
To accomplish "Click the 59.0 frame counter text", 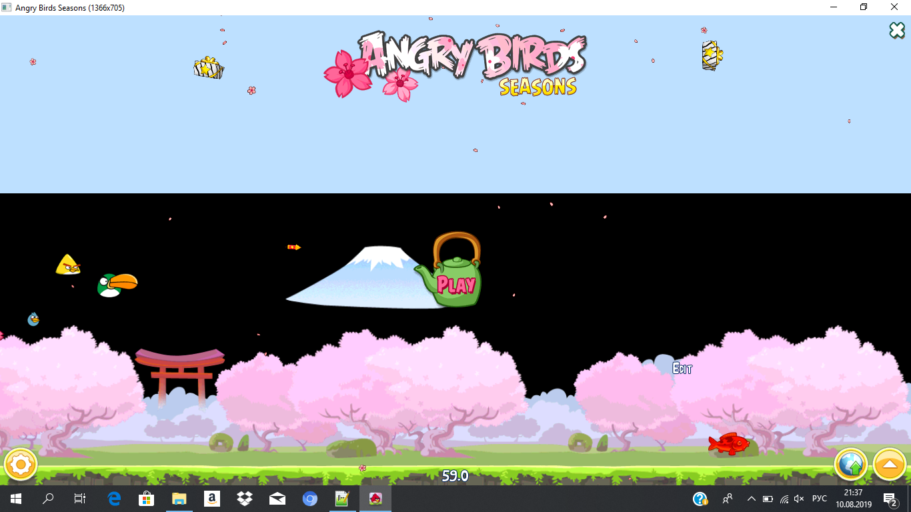I will click(x=455, y=476).
